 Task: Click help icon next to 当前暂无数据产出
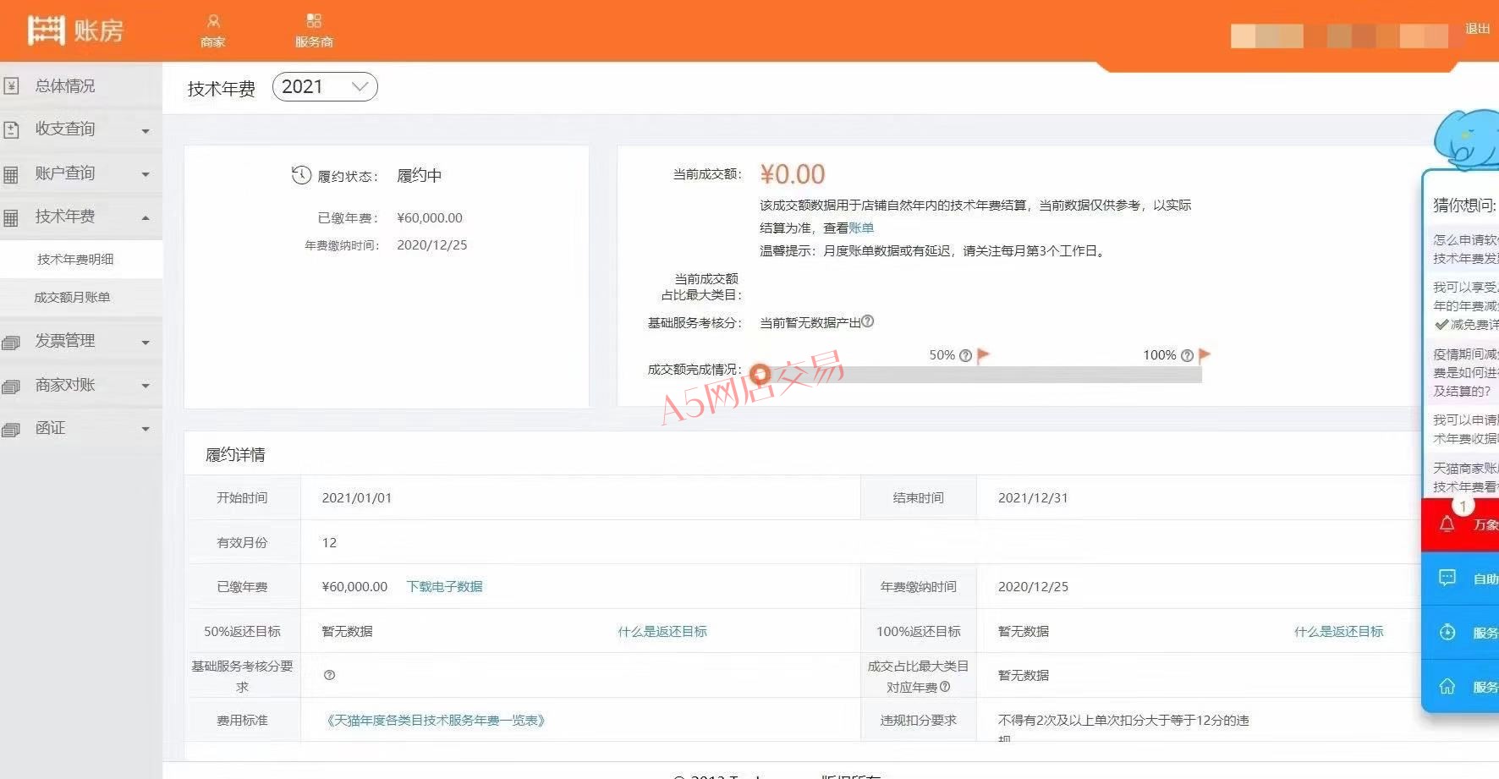(867, 321)
